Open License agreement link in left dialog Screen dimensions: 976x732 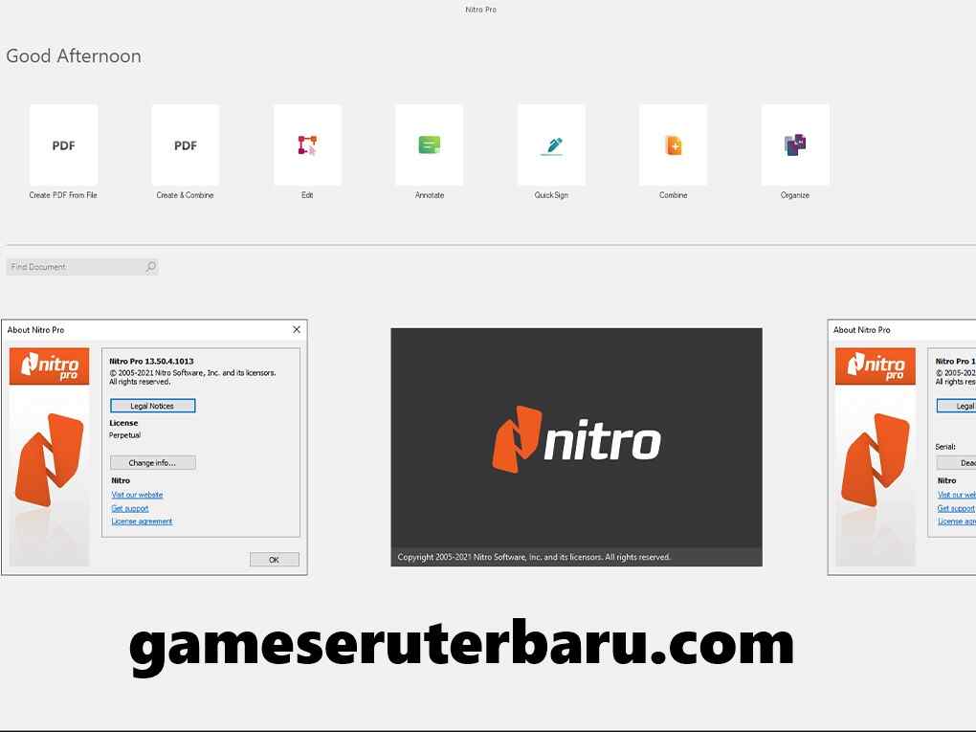click(142, 521)
